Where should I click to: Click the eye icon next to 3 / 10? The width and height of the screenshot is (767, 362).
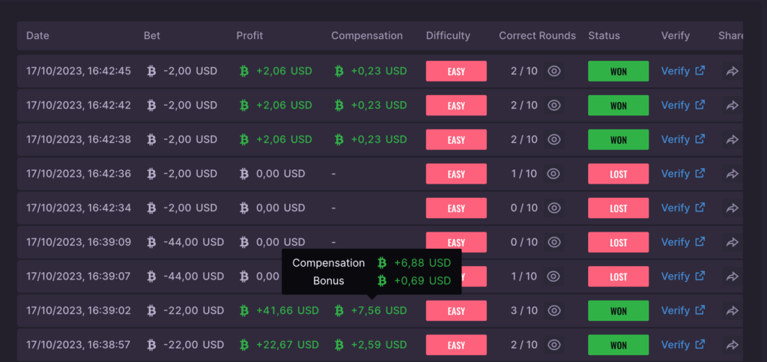(x=554, y=311)
